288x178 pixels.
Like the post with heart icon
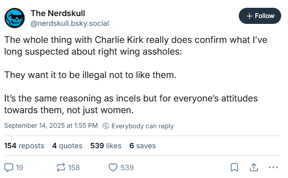pyautogui.click(x=113, y=168)
